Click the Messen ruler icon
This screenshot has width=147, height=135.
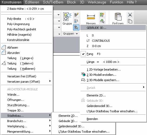point(91,17)
